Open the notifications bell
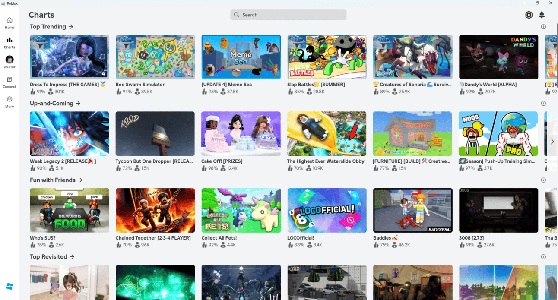The height and width of the screenshot is (300, 558). pyautogui.click(x=542, y=15)
